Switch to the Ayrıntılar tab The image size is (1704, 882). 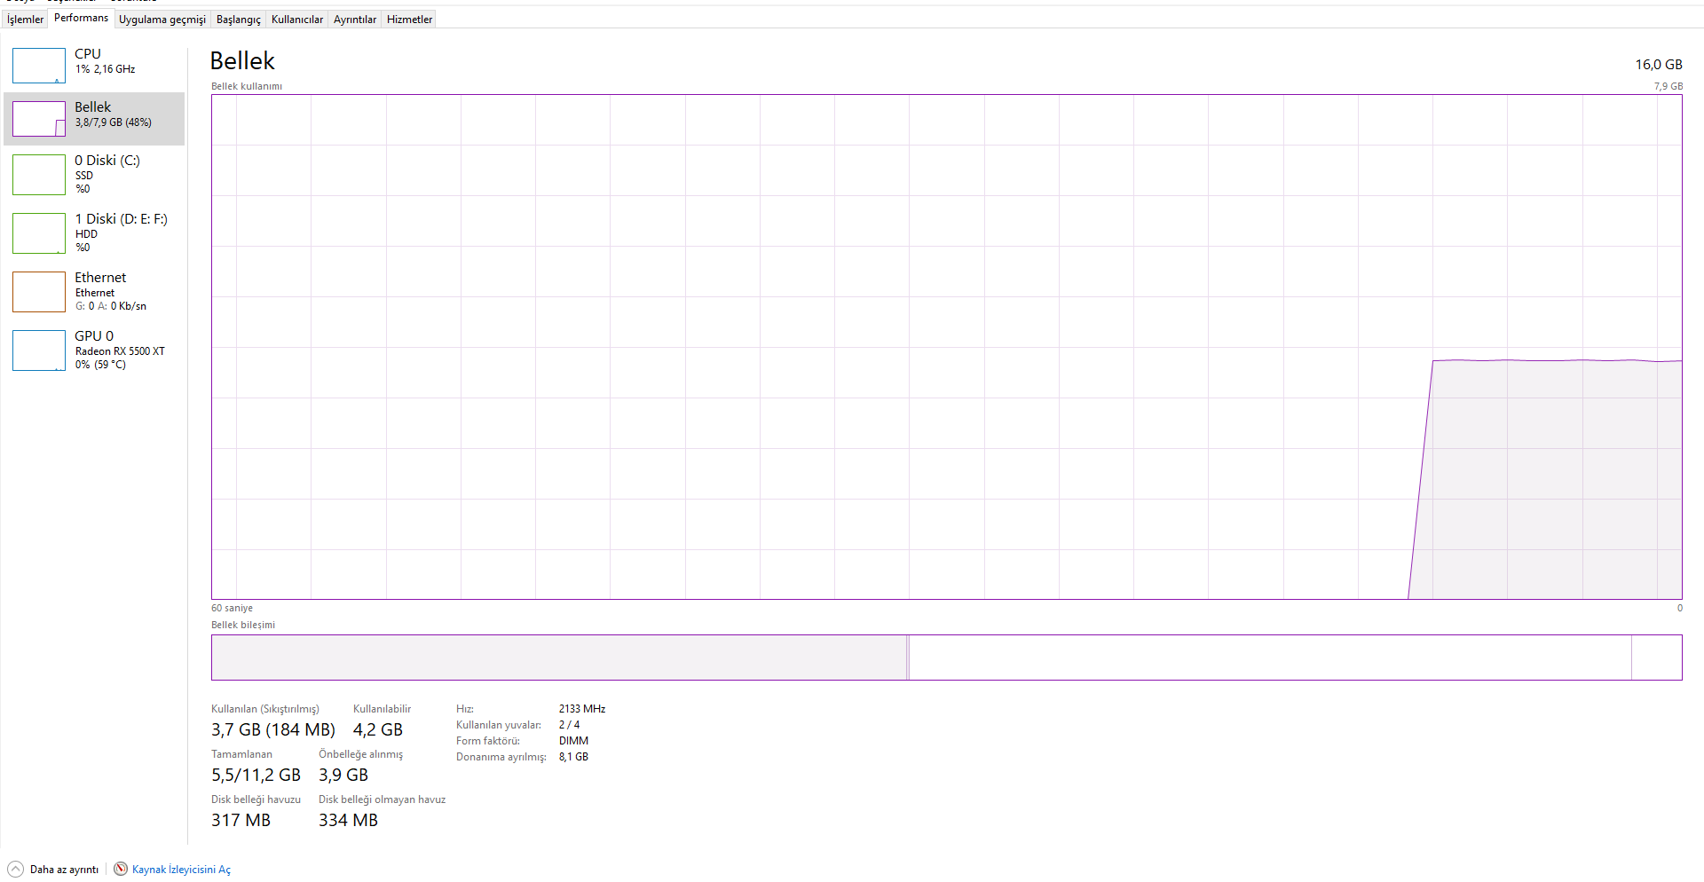(x=355, y=20)
